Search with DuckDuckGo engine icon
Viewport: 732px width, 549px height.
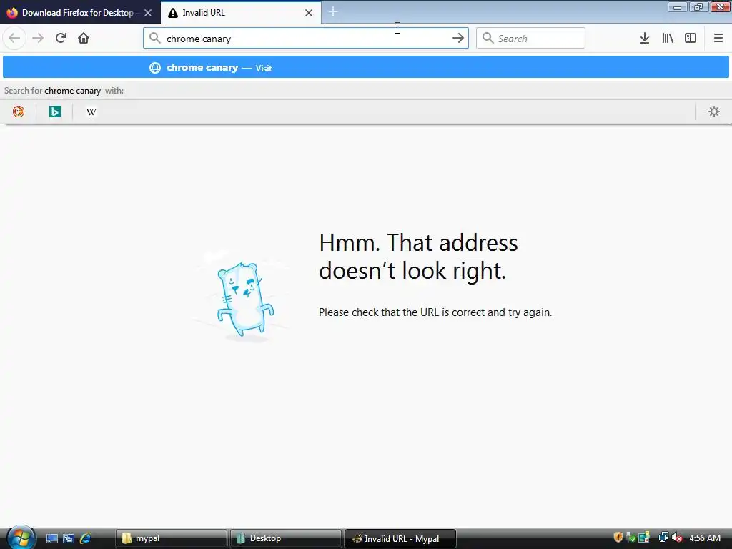point(19,112)
